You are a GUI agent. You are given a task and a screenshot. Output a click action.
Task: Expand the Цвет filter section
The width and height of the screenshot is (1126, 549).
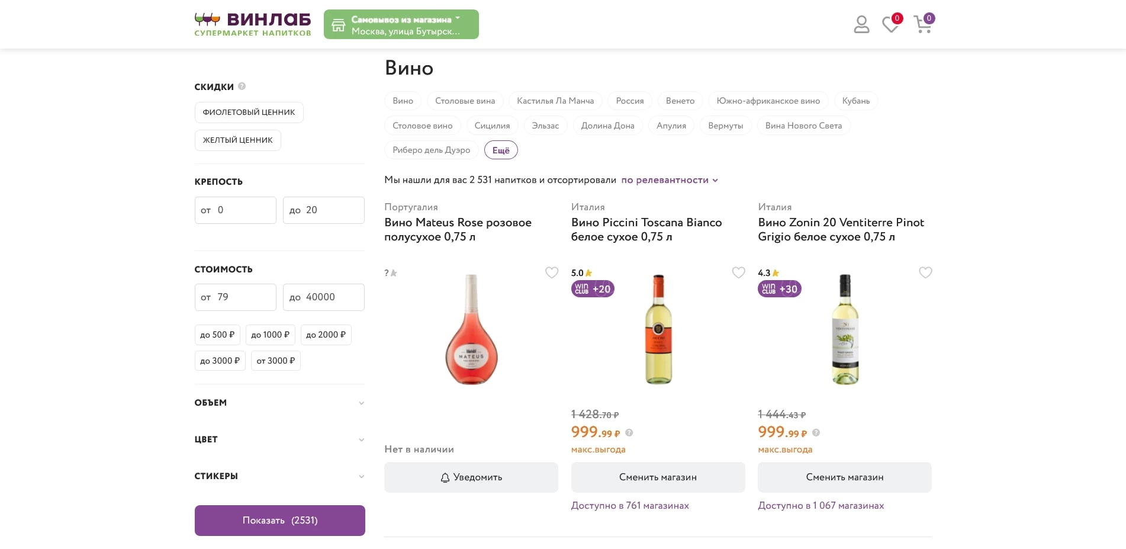point(279,439)
